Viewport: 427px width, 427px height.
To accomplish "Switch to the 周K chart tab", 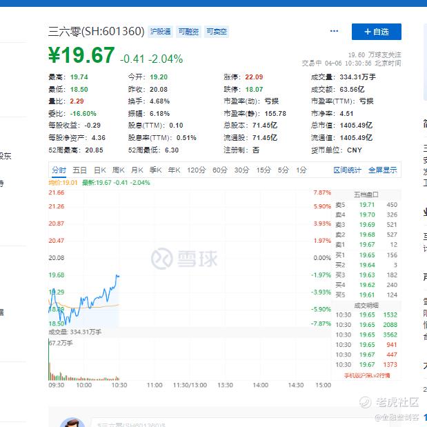I will click(x=118, y=170).
